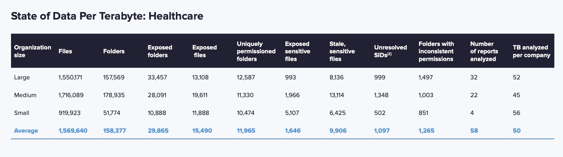Select Medium row stale sensitive files 13,114

pos(337,95)
